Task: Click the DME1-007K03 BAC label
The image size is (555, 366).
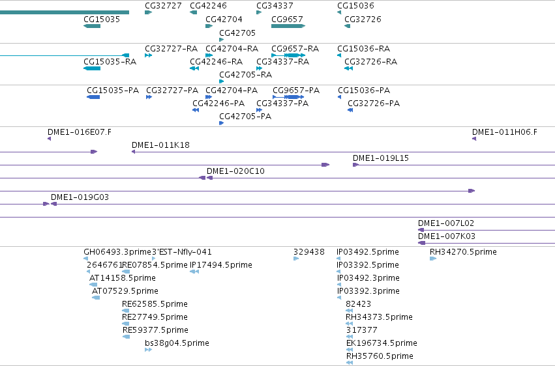Action: point(447,236)
